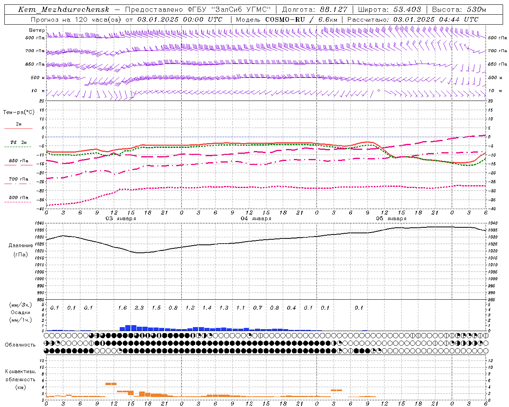Click the "05 января" date label
509x407 pixels.
[x=391, y=219]
